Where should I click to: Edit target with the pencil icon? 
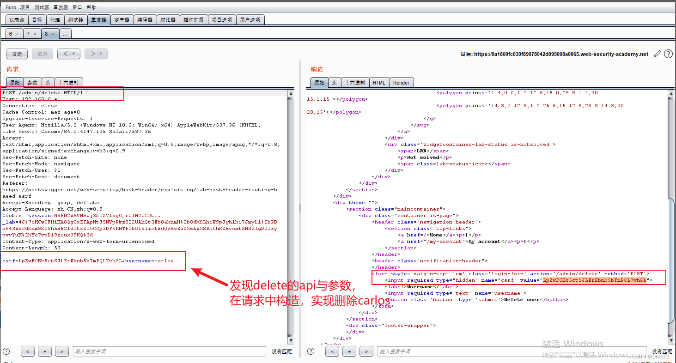point(658,54)
